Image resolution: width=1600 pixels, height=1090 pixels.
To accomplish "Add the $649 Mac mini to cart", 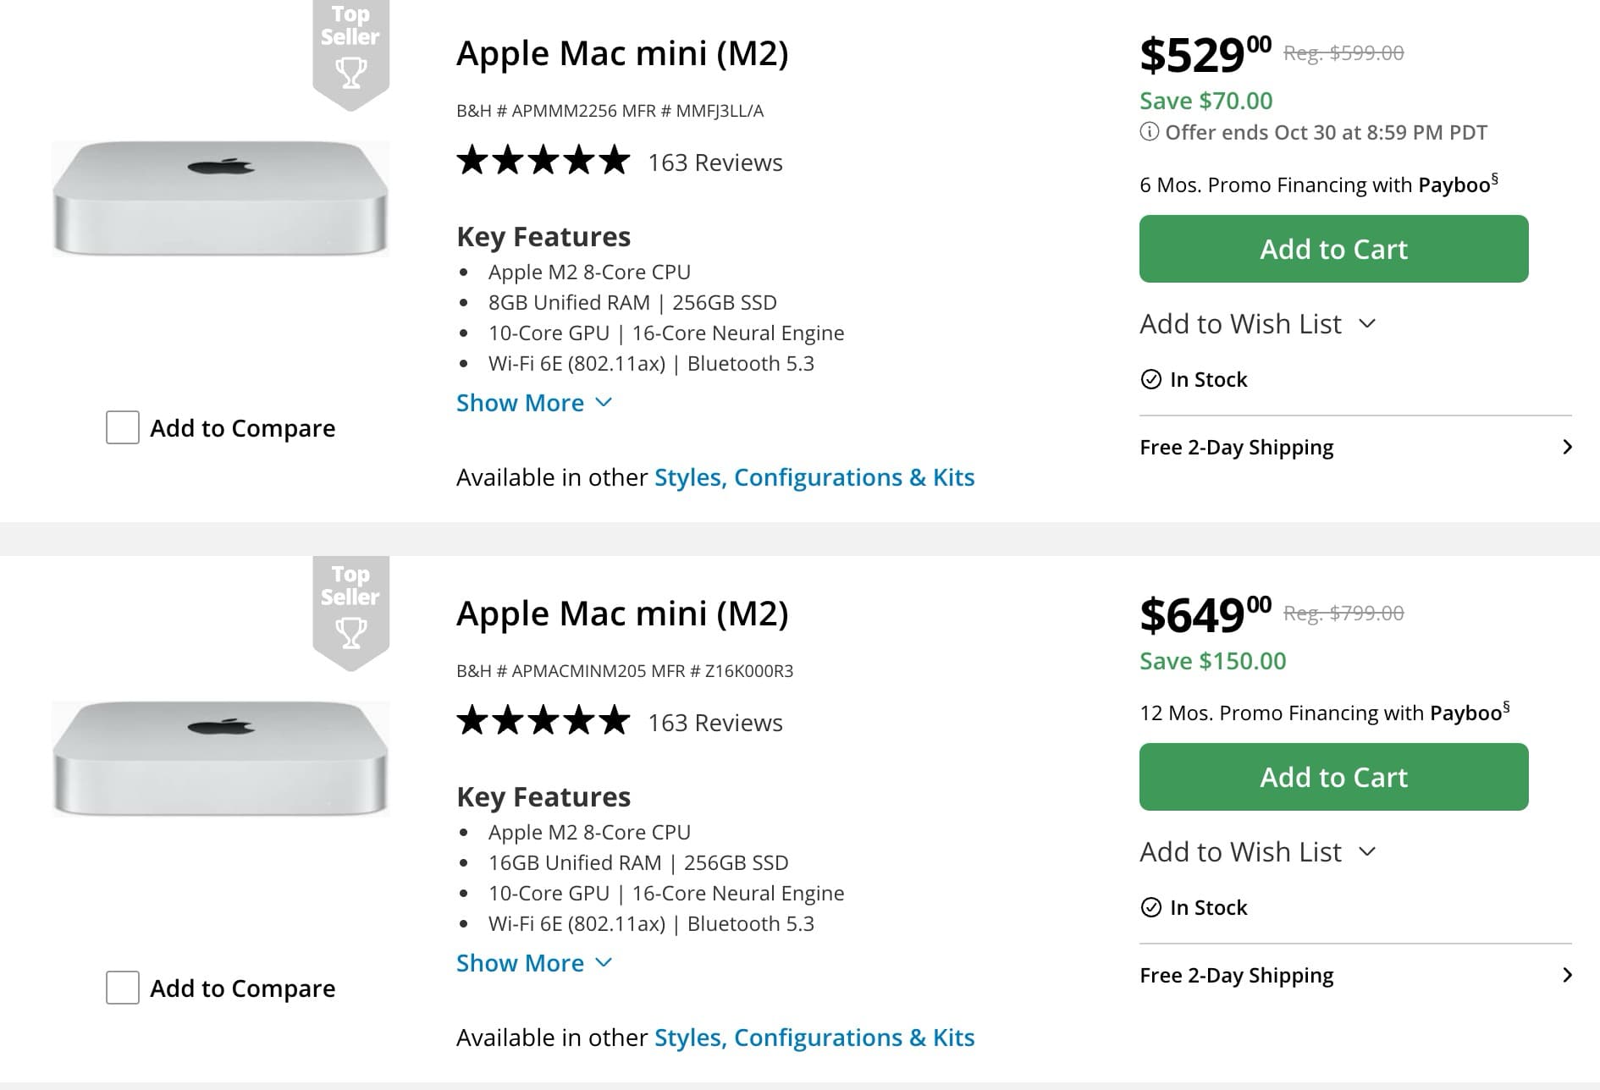I will [x=1333, y=777].
